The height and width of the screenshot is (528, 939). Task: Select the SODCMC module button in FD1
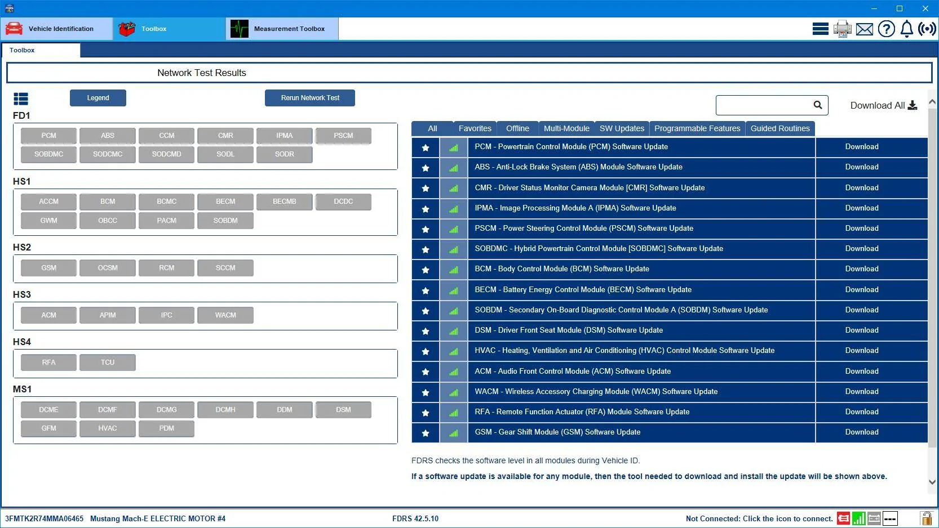pyautogui.click(x=108, y=154)
